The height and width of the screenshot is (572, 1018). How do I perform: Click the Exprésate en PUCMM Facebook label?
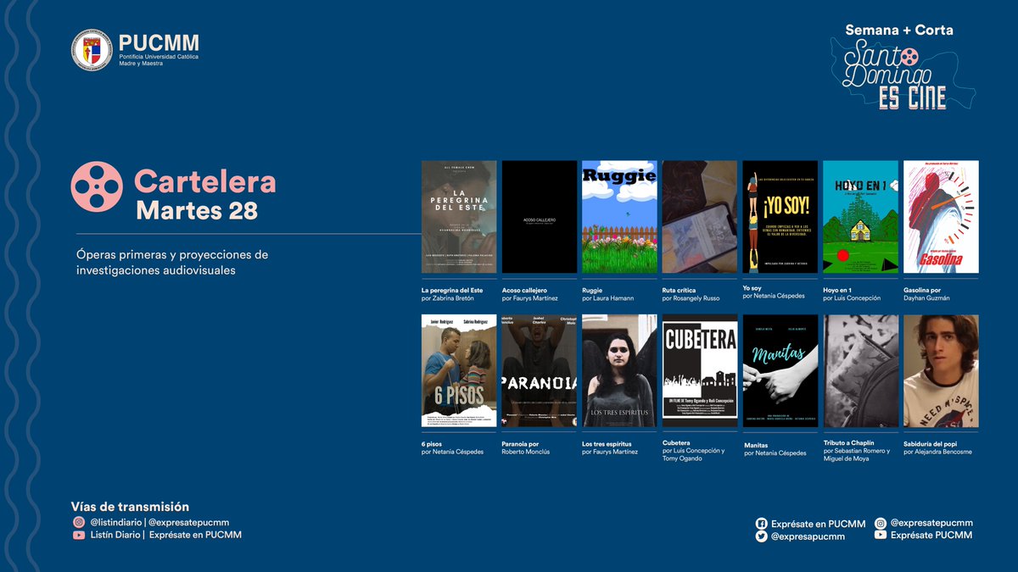(x=819, y=524)
